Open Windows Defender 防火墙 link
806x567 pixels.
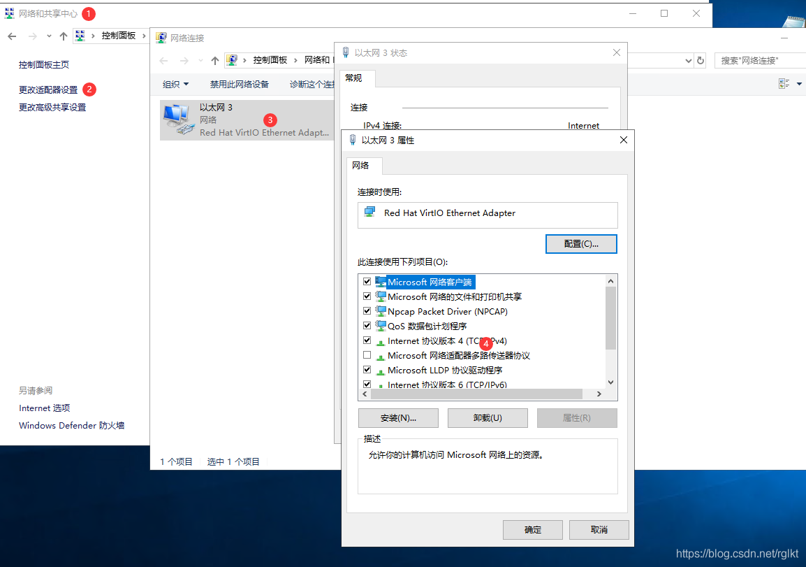(x=71, y=426)
